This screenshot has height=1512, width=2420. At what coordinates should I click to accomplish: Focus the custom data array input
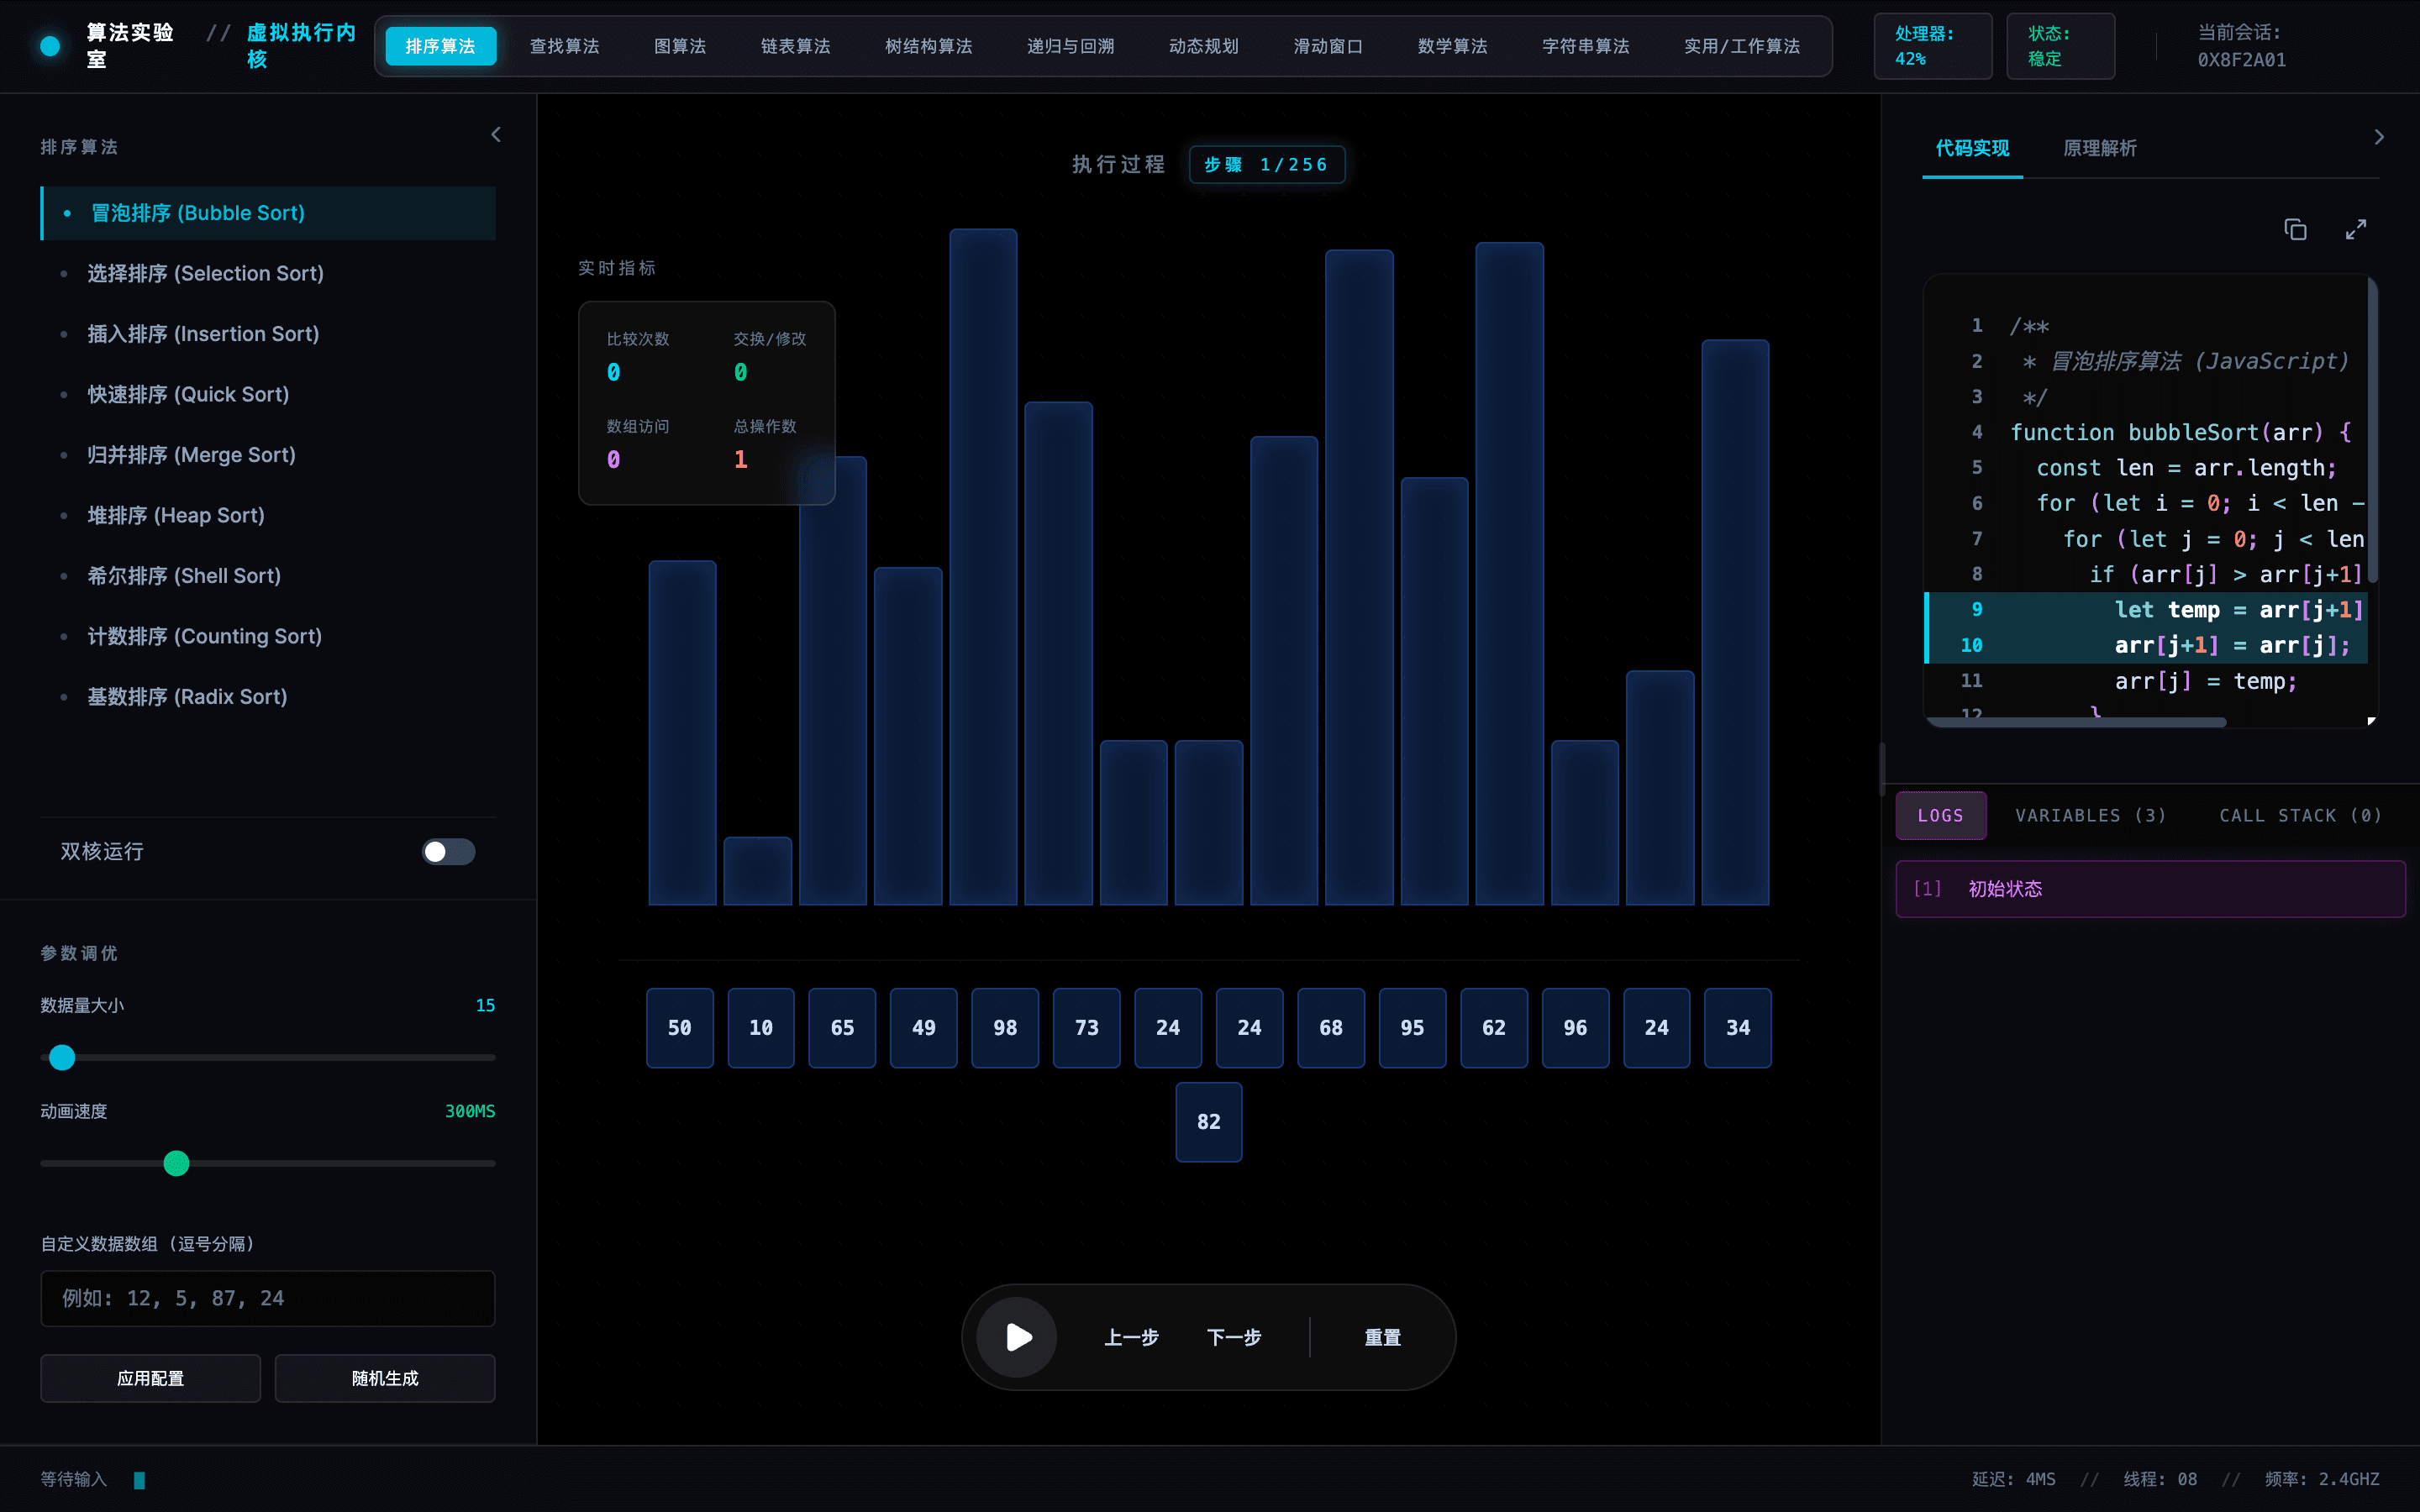[268, 1298]
